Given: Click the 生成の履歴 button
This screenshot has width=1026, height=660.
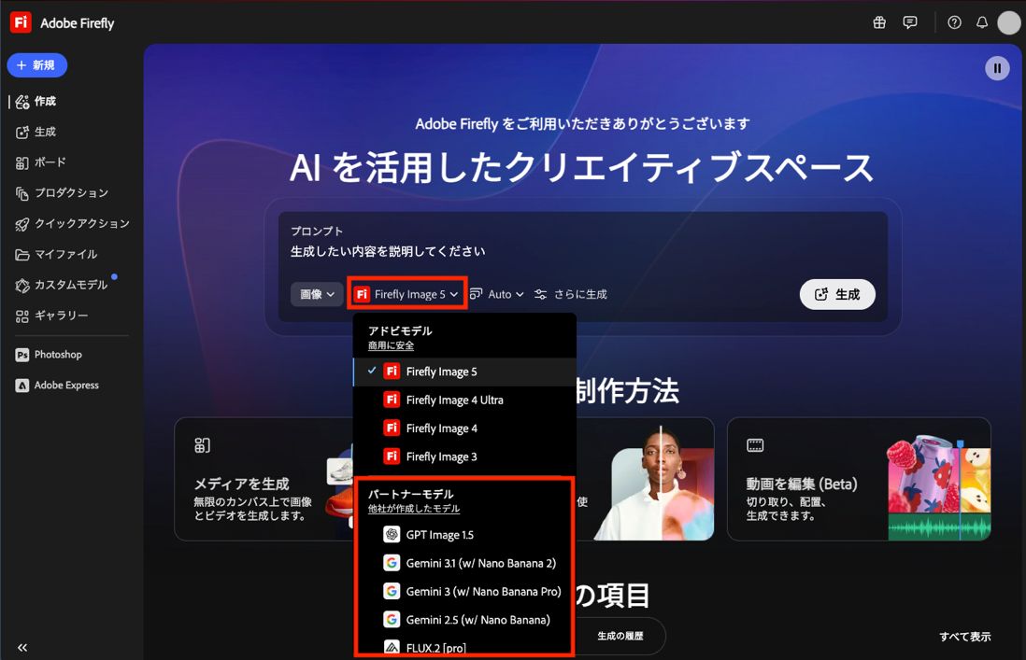Looking at the screenshot, I should (x=620, y=636).
